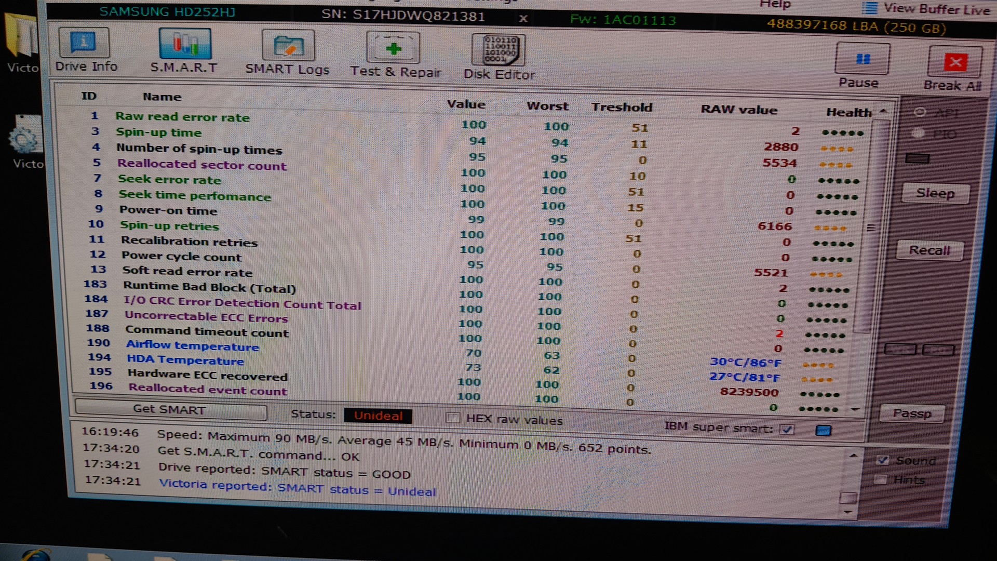Viewport: 997px width, 561px height.
Task: Toggle the Sound checkbox
Action: tap(882, 460)
